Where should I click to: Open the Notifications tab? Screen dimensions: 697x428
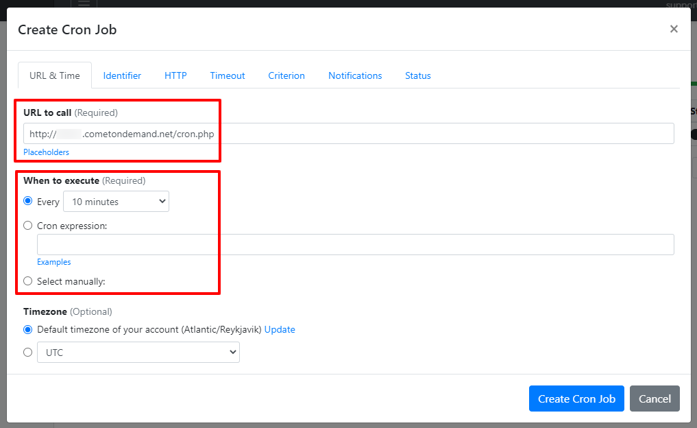pos(355,75)
